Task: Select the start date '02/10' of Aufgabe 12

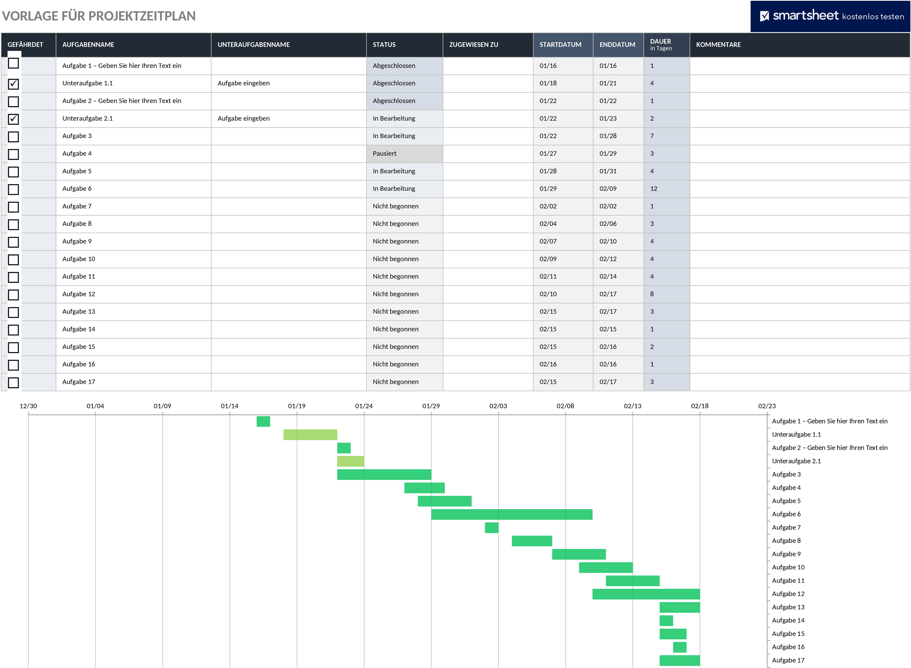Action: pos(563,294)
